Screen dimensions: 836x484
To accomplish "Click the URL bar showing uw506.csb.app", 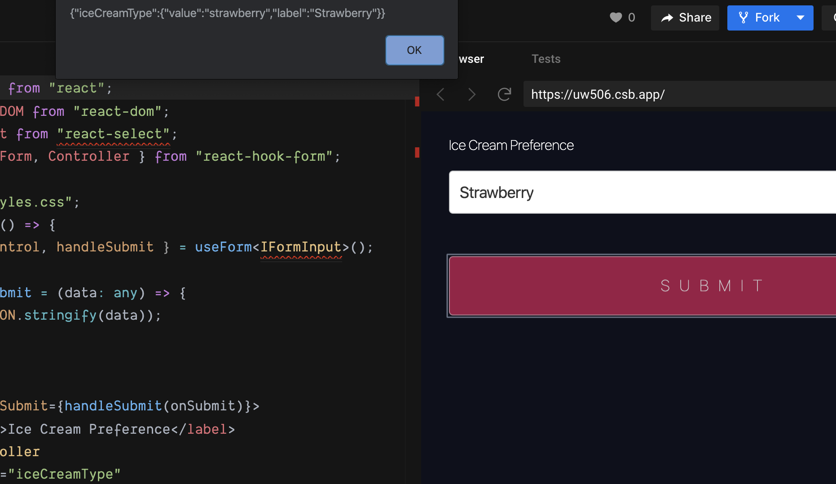I will pyautogui.click(x=598, y=94).
